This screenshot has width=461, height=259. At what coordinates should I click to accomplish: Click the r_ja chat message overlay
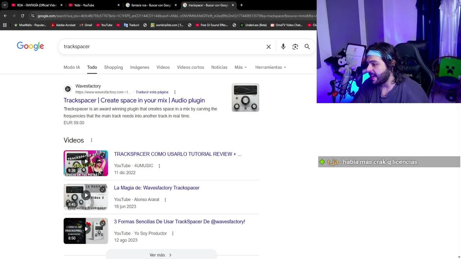tap(389, 162)
